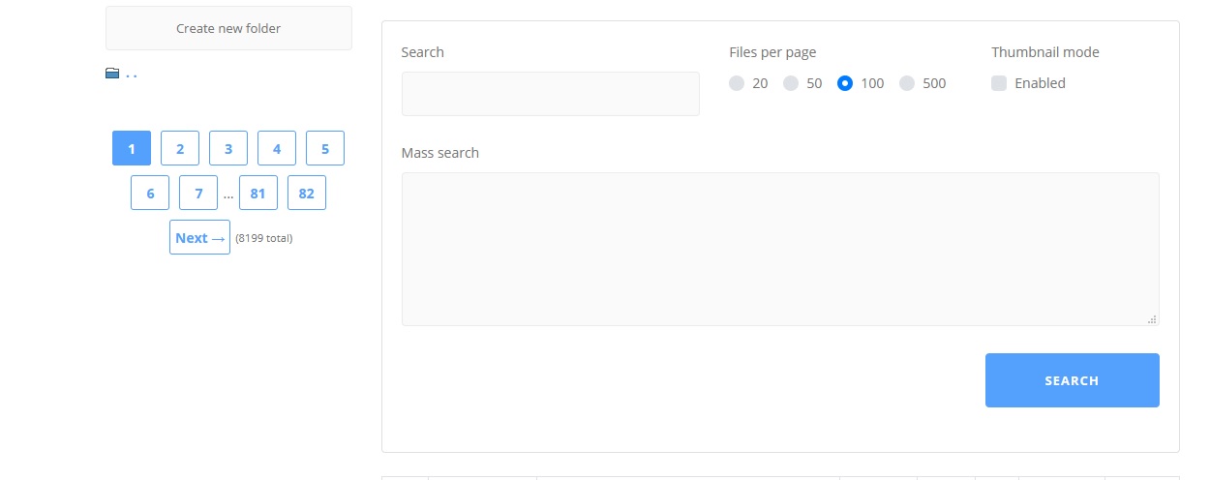This screenshot has height=480, width=1210.
Task: Jump to page 4
Action: 277,148
